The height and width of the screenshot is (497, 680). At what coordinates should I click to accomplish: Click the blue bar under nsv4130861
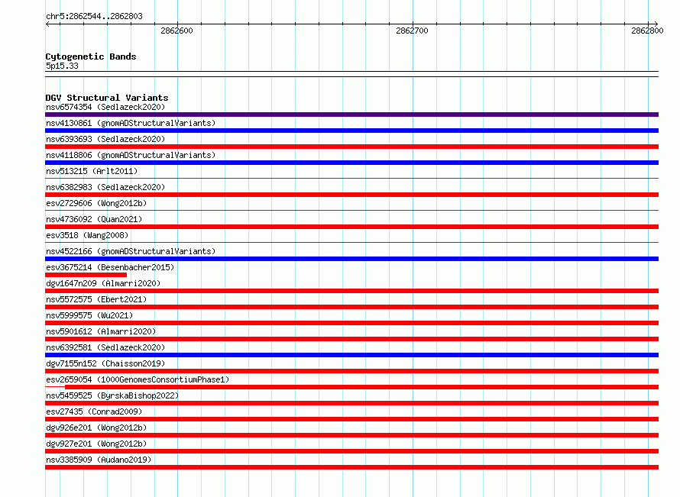tap(351, 131)
